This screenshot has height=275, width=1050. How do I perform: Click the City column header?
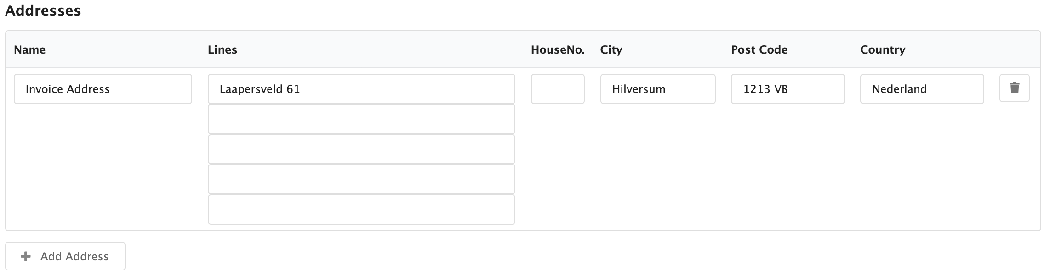tap(611, 49)
